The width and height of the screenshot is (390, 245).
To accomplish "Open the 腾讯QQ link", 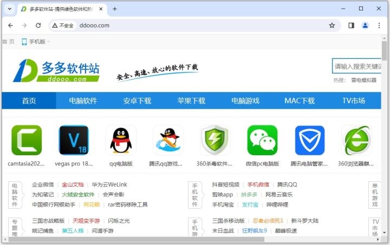I will 287,184.
